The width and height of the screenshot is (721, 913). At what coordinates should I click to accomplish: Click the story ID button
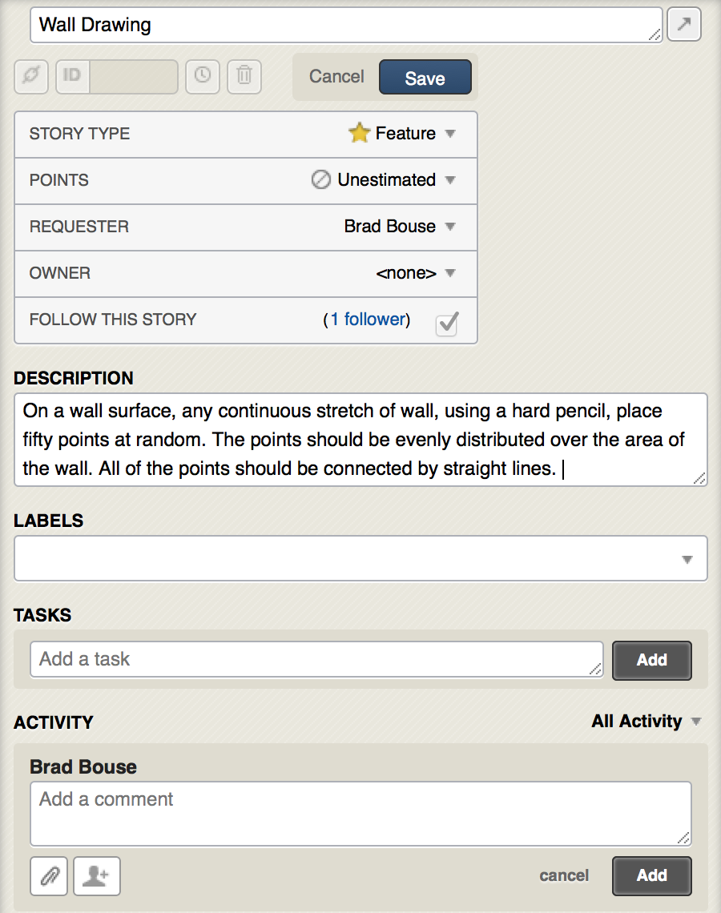72,76
